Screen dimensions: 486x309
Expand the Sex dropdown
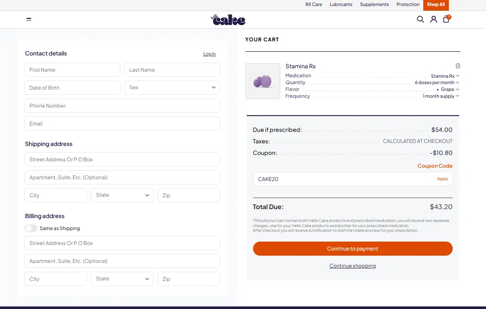(x=172, y=87)
